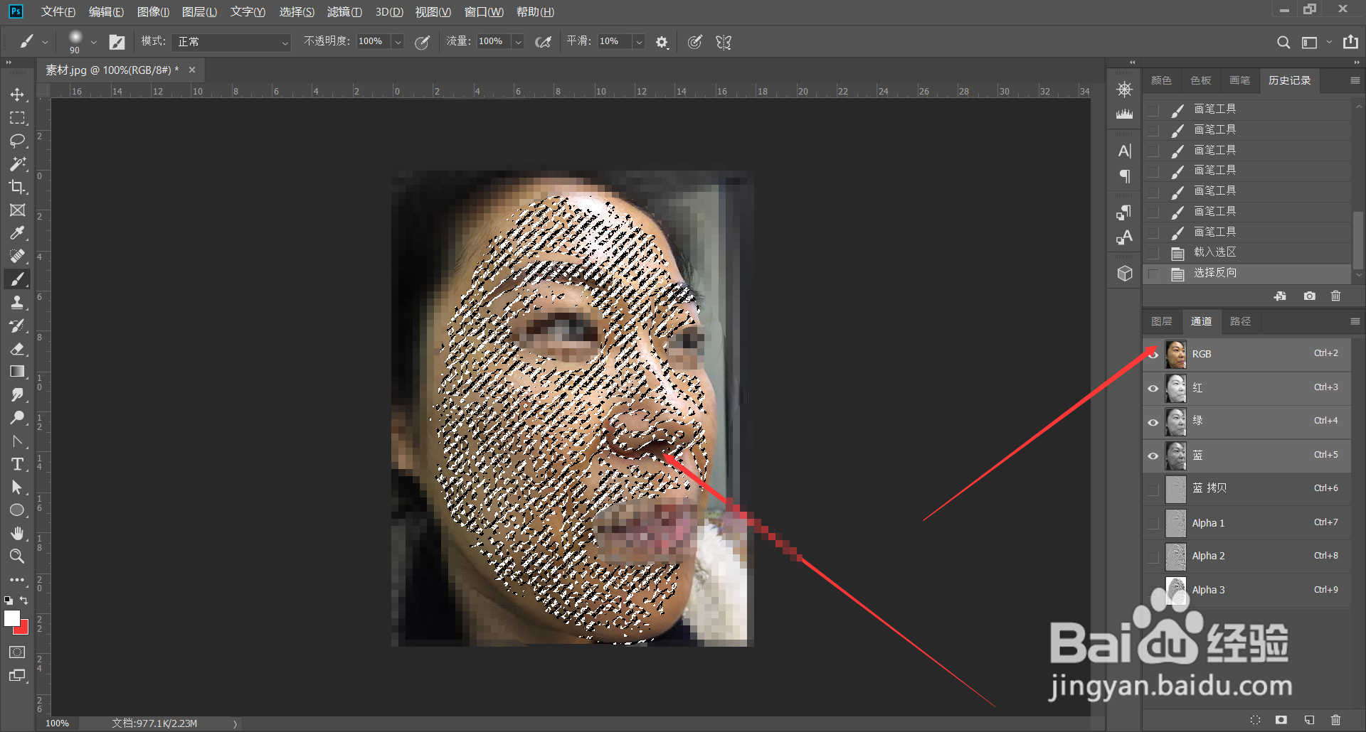Create new snapshot with camera icon
Screen dimensions: 1366x732
point(1309,296)
